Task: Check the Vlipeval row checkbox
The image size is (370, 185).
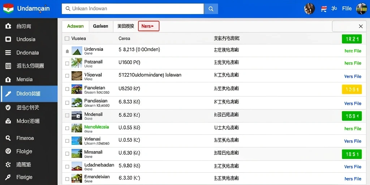Action: coord(67,76)
